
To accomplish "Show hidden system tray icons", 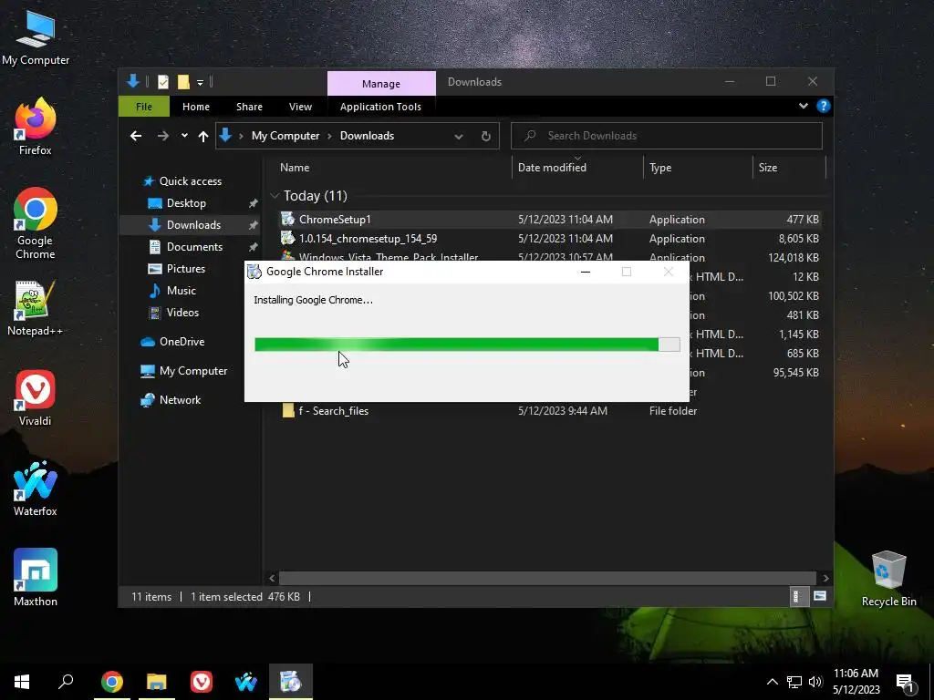I will tap(772, 682).
